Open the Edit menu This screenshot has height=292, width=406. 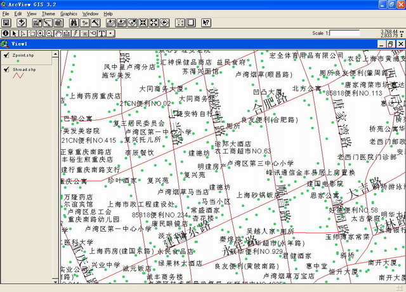(x=18, y=14)
